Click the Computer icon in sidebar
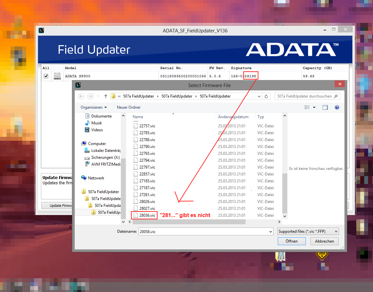The image size is (373, 292). click(84, 144)
